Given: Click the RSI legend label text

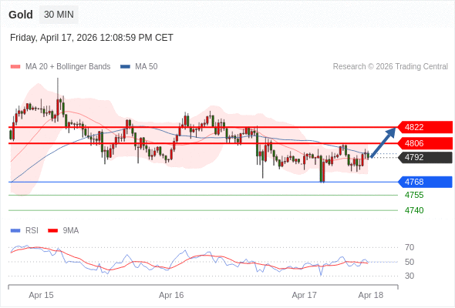Looking at the screenshot, I should 32,231.
